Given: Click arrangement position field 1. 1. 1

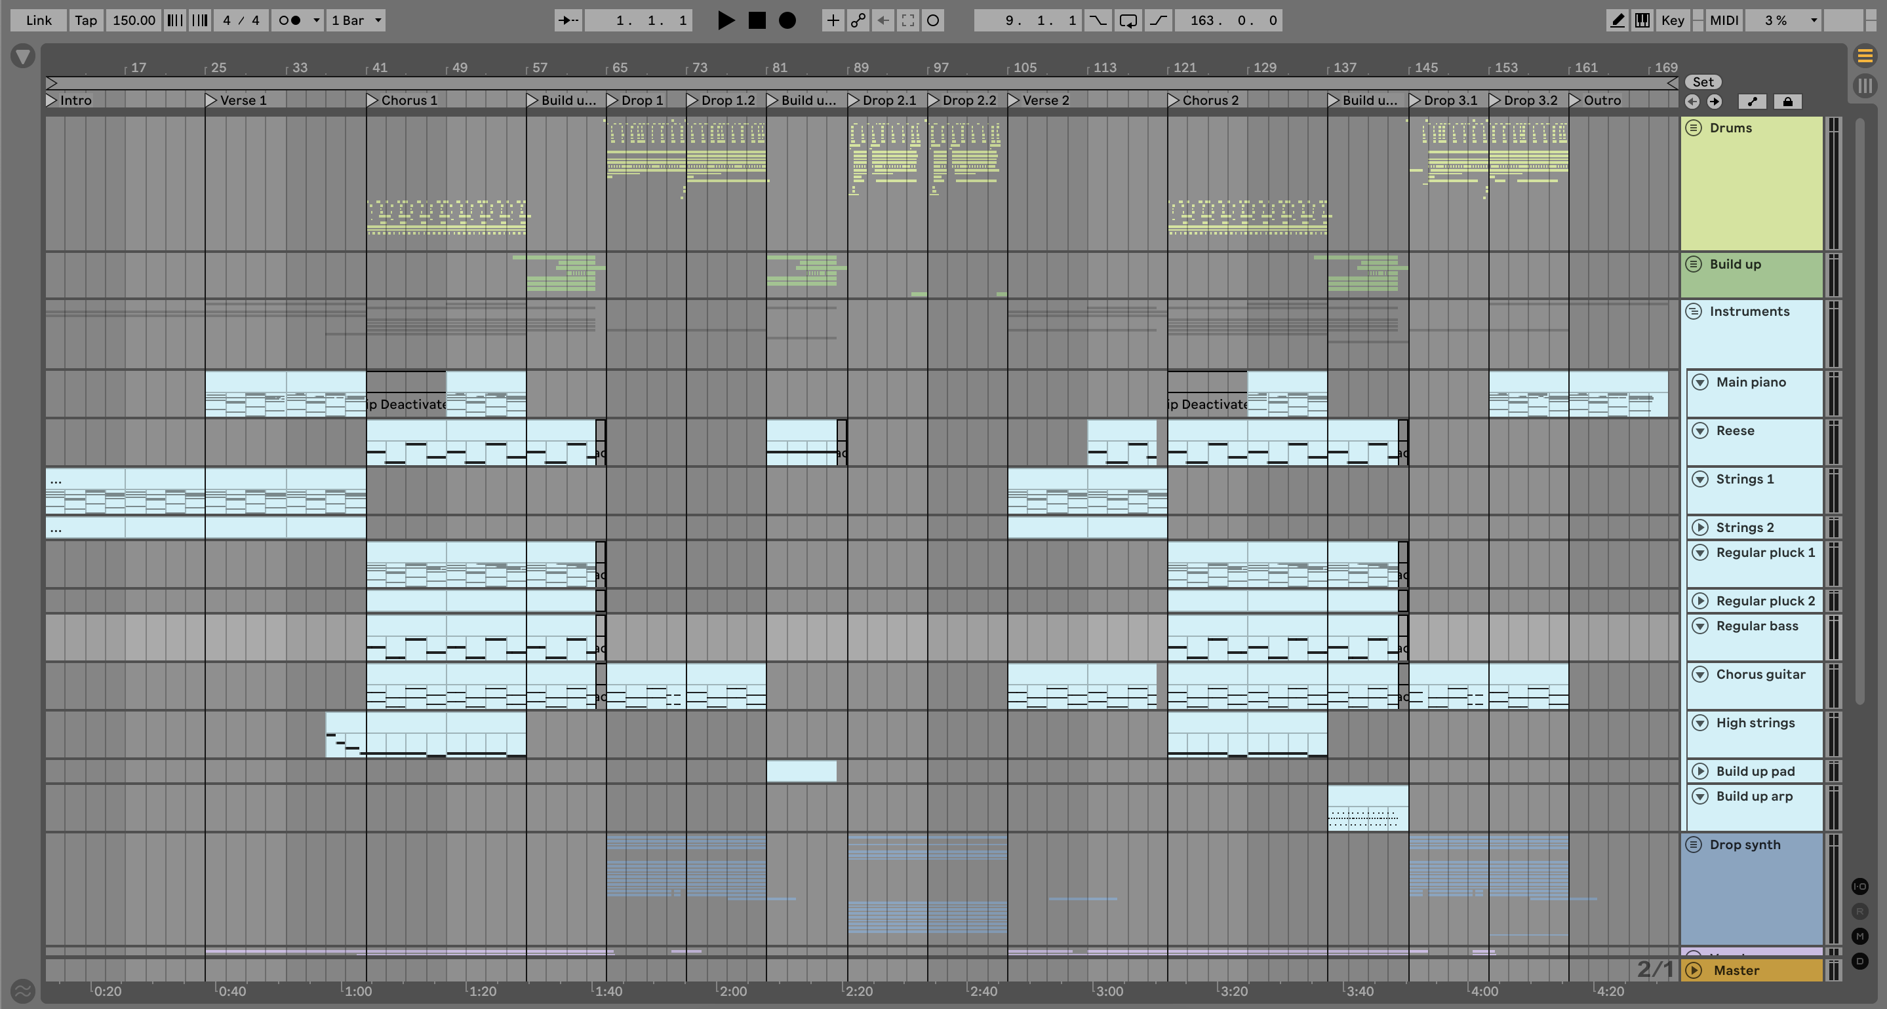Looking at the screenshot, I should (637, 20).
